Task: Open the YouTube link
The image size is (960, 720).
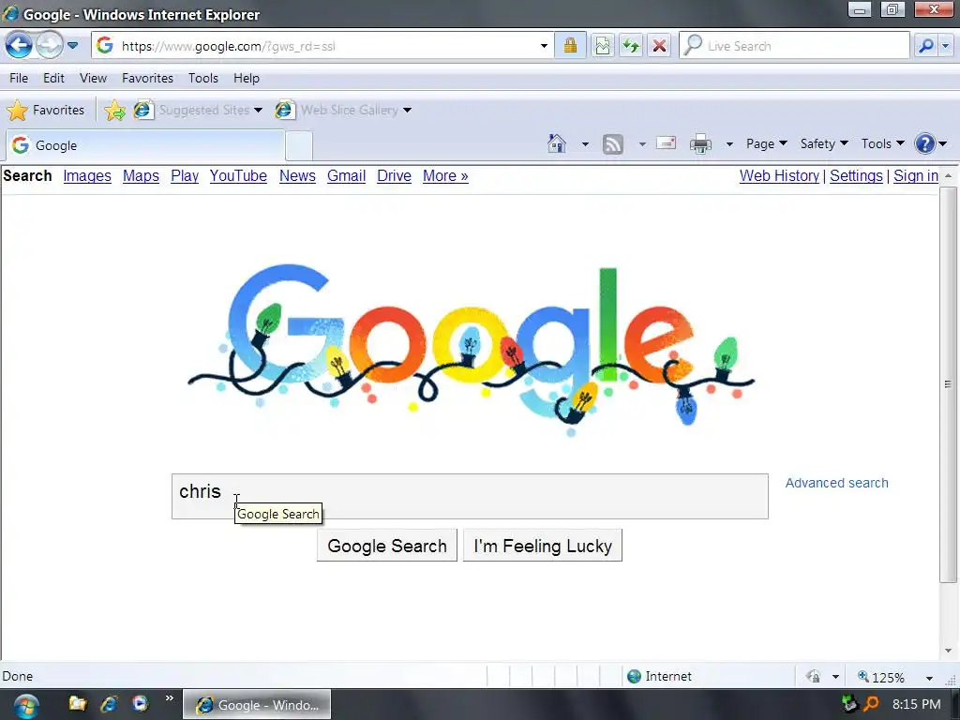Action: 238,175
